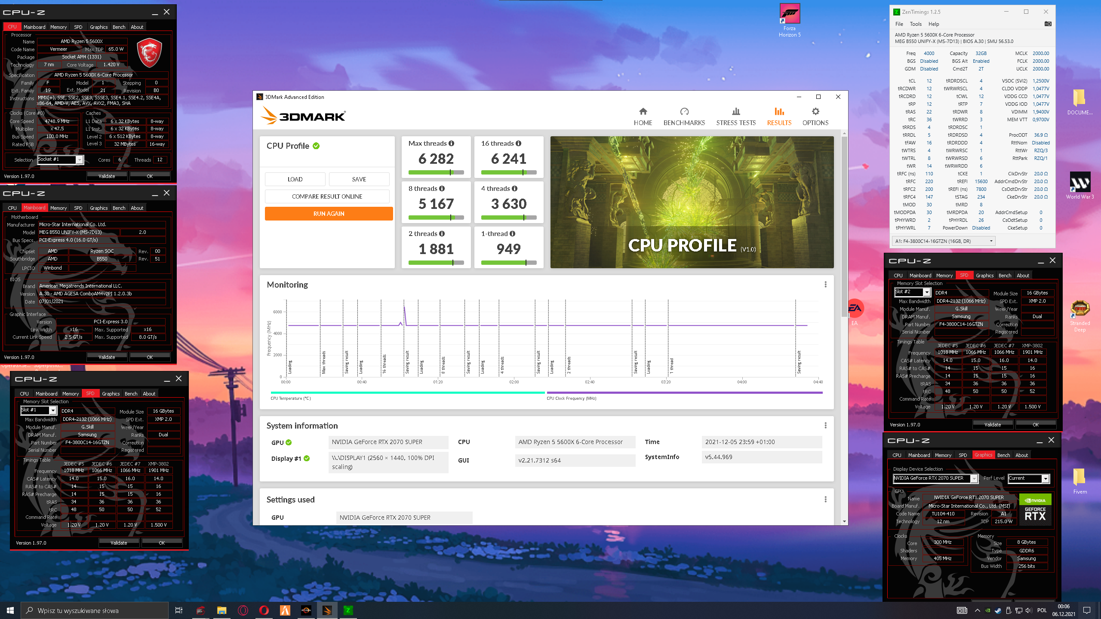1101x619 pixels.
Task: Open the Socket #1 selection dropdown in CPU-Z
Action: click(x=60, y=159)
